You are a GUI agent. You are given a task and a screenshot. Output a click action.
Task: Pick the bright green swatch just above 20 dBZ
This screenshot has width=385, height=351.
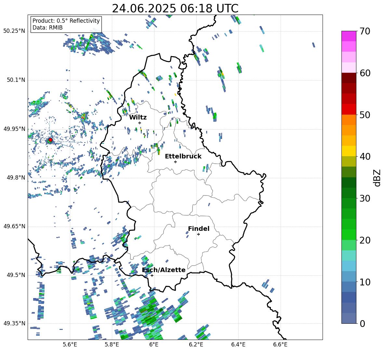(349, 234)
